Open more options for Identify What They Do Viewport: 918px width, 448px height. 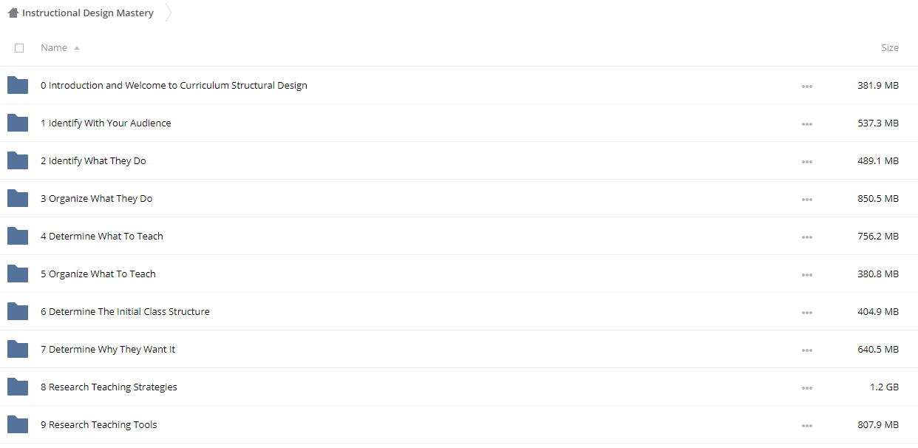click(x=806, y=162)
